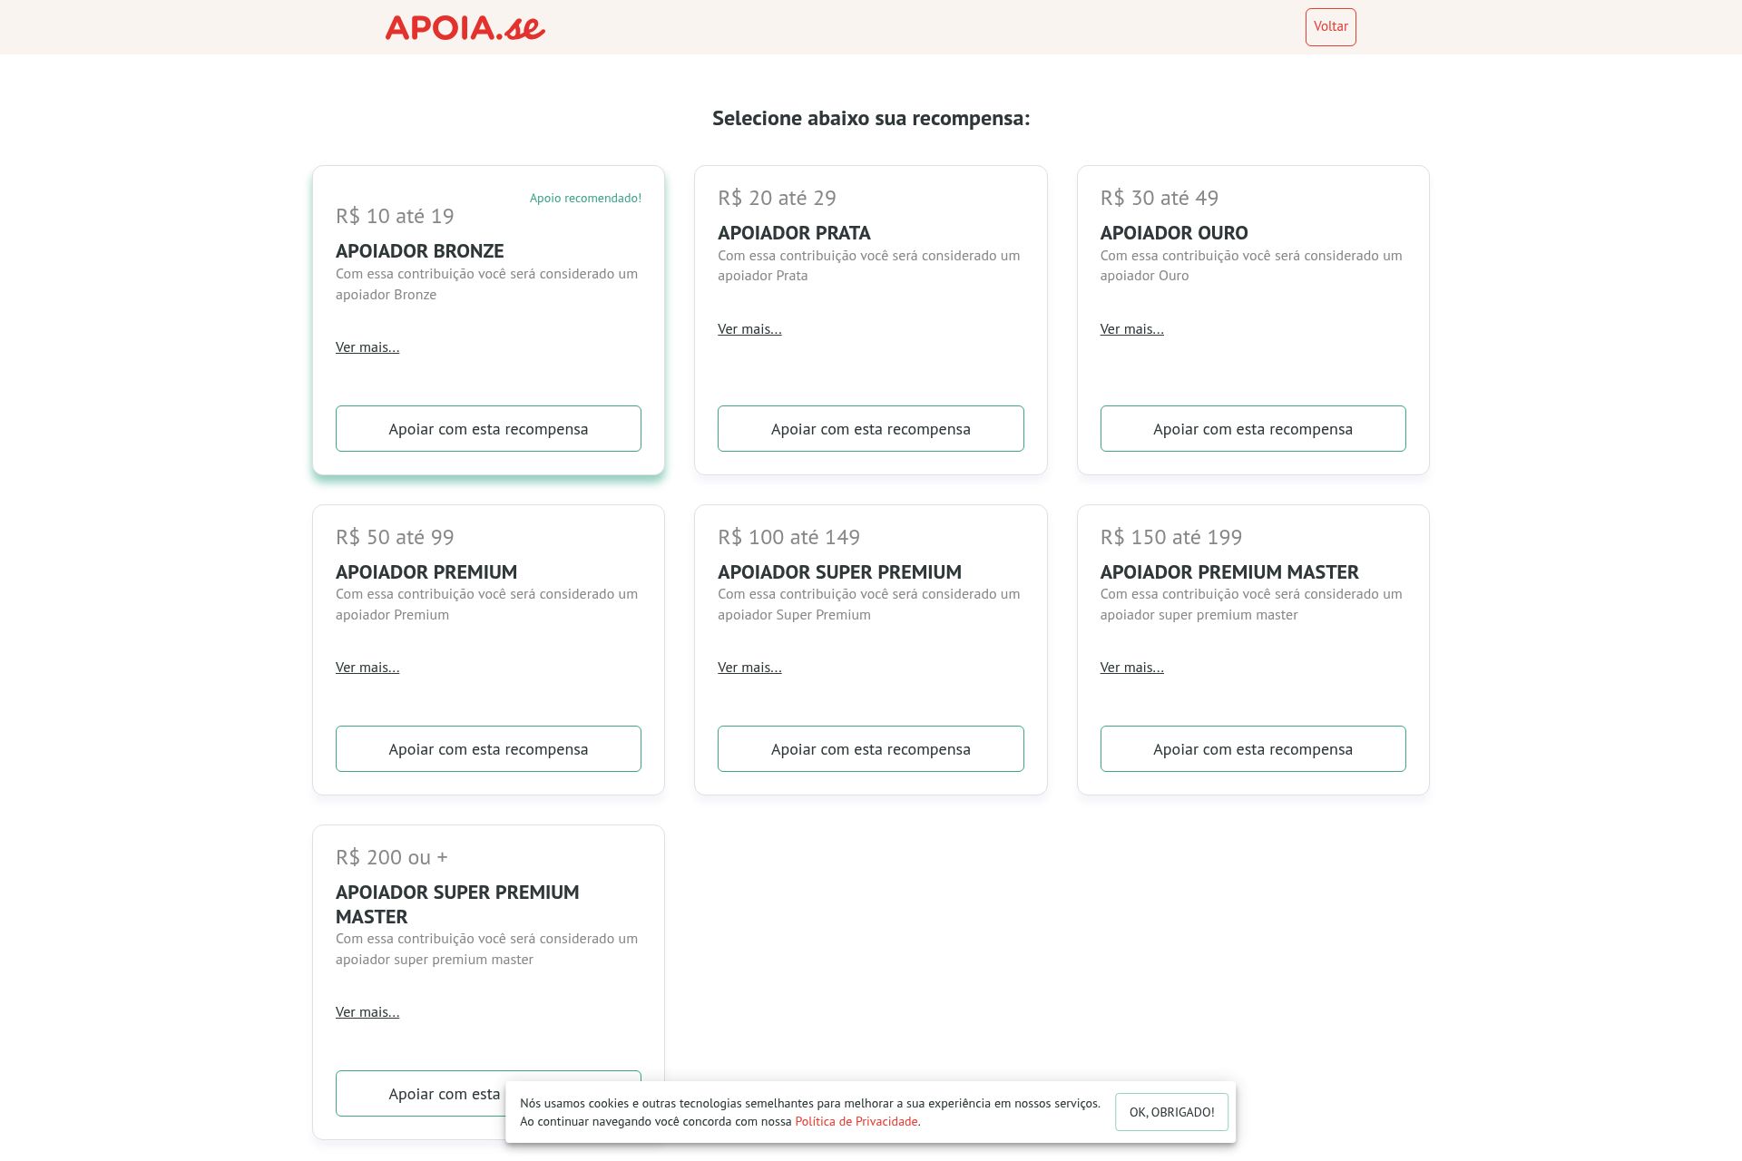Support with the Apoiador Premium Master reward
This screenshot has width=1742, height=1161.
[x=1253, y=748]
